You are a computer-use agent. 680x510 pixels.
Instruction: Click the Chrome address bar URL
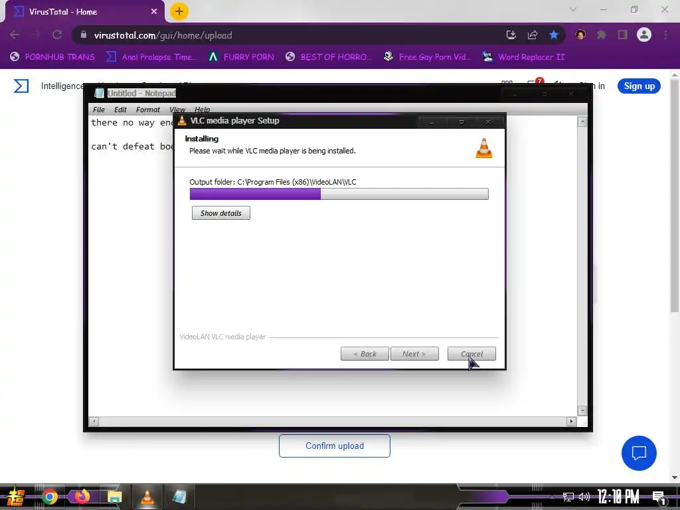163,35
